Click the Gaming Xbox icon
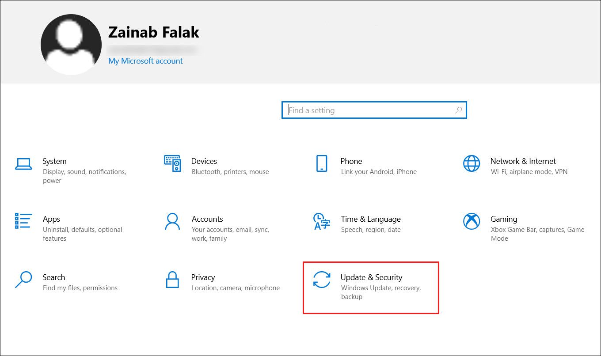601x356 pixels. (471, 222)
